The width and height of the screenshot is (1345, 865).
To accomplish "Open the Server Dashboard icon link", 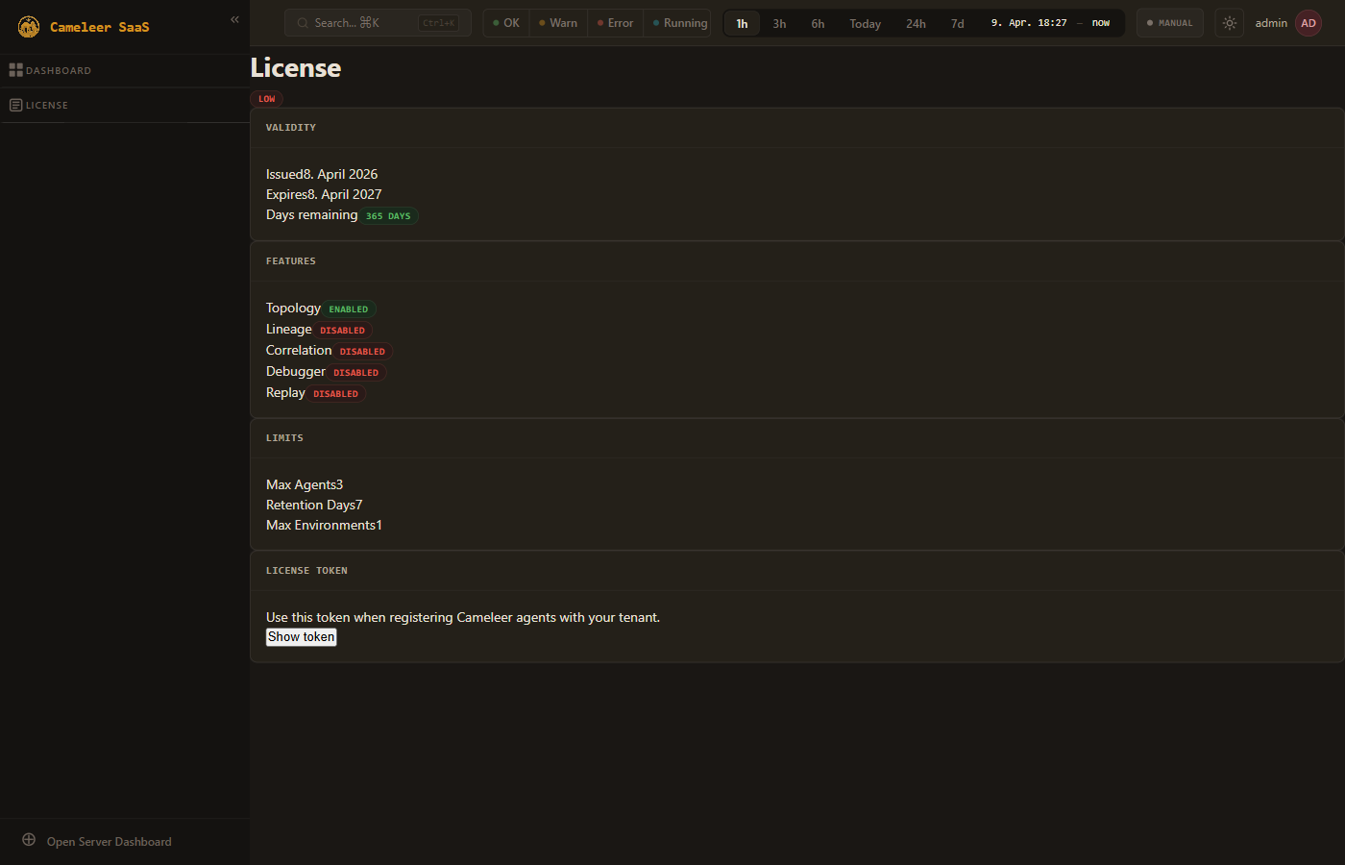I will [29, 840].
